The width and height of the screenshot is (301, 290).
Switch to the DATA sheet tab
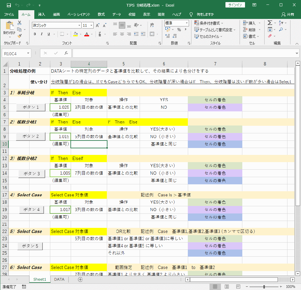(59, 279)
